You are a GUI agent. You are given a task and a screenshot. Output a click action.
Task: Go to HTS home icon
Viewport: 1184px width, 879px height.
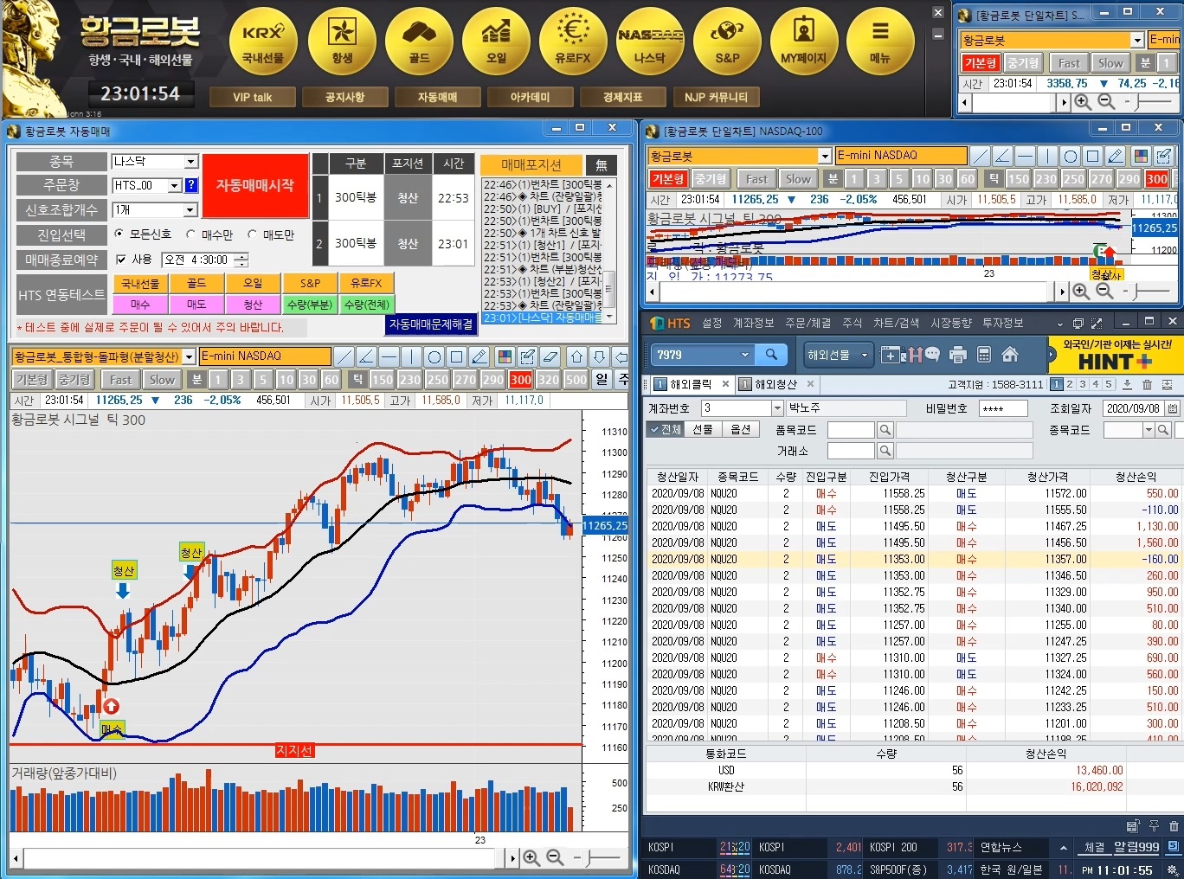point(1009,355)
